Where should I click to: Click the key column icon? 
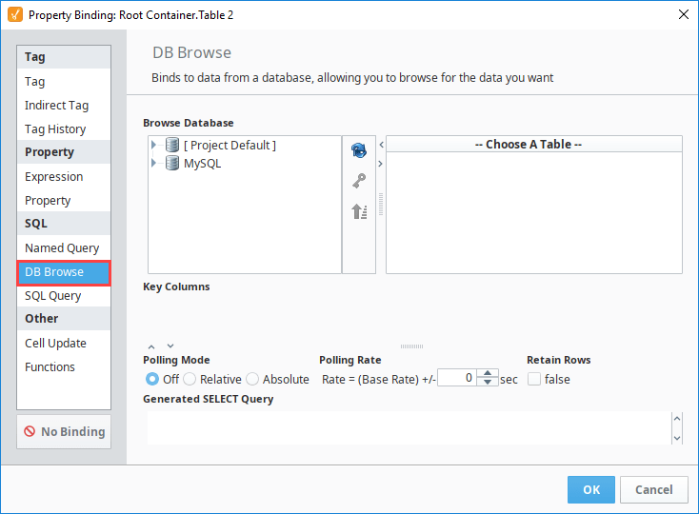[359, 181]
